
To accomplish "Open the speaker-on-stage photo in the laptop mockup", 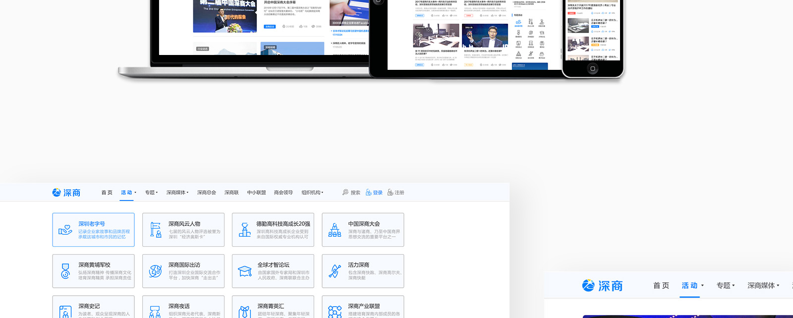I will tap(225, 16).
